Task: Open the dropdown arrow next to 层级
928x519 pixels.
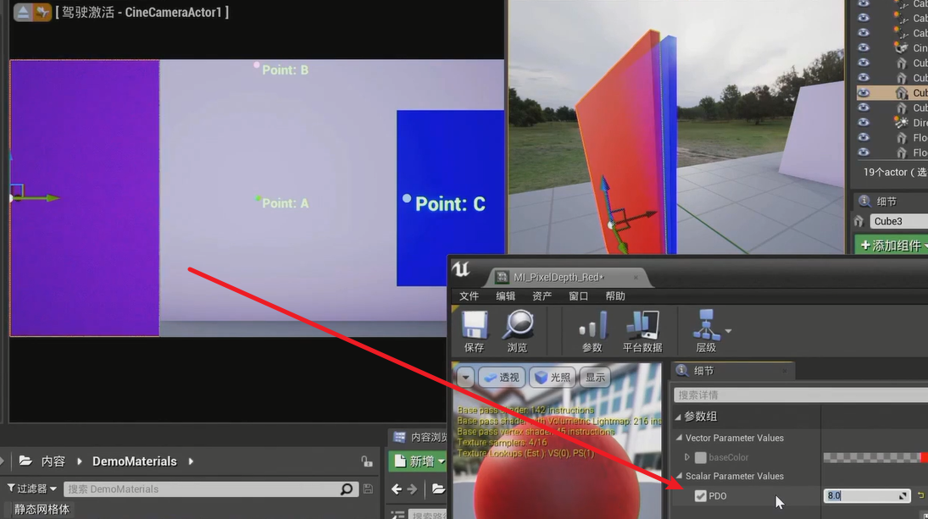Action: [728, 331]
